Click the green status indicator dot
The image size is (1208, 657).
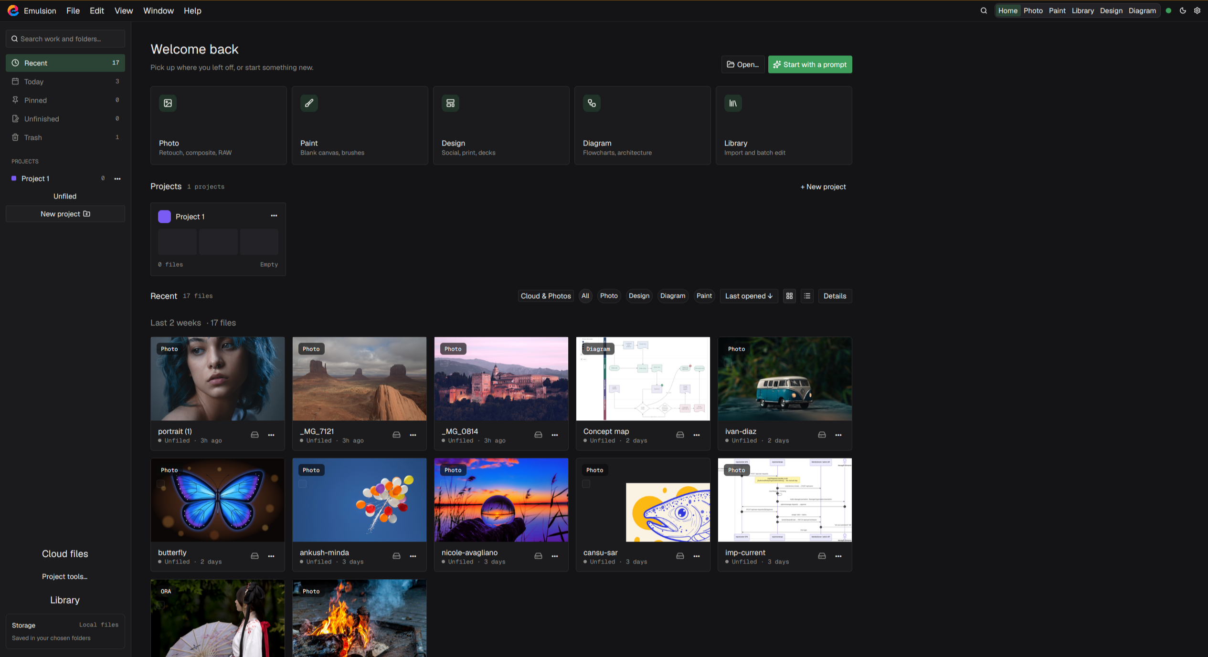[x=1168, y=10]
